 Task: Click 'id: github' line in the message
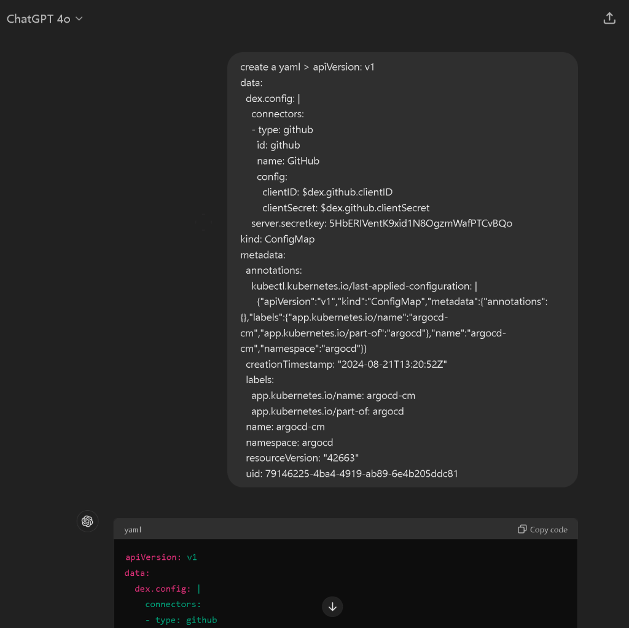(x=278, y=145)
